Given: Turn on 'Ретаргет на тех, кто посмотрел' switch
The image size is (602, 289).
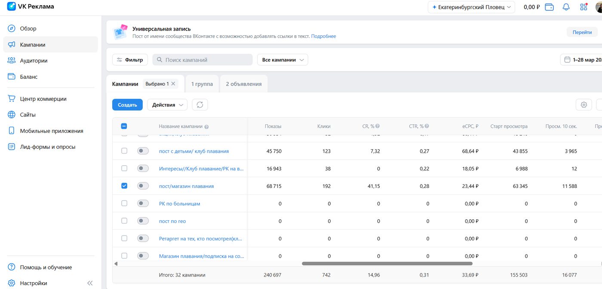Looking at the screenshot, I should [143, 238].
